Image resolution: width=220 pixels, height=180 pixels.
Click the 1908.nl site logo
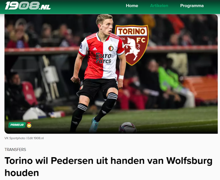click(28, 6)
